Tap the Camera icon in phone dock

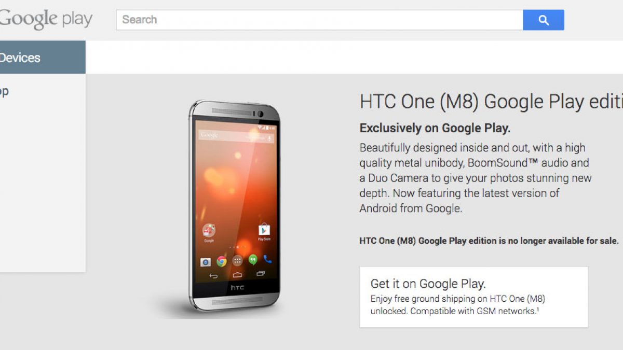click(x=206, y=261)
